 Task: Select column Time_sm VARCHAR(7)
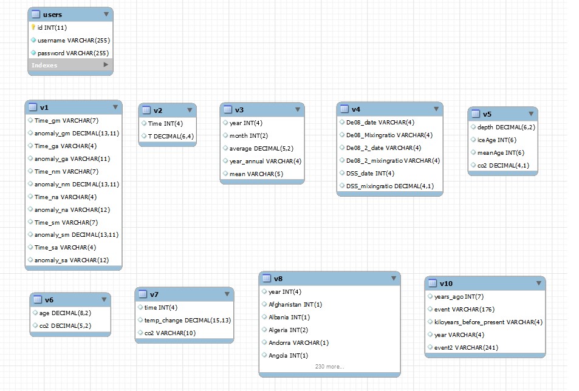click(x=73, y=222)
